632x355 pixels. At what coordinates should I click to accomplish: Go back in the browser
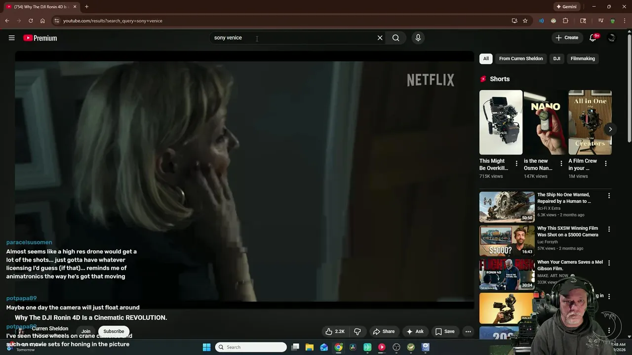pyautogui.click(x=7, y=21)
